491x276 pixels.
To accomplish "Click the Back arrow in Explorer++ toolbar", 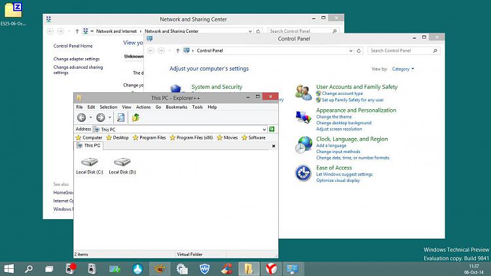I will 81,118.
